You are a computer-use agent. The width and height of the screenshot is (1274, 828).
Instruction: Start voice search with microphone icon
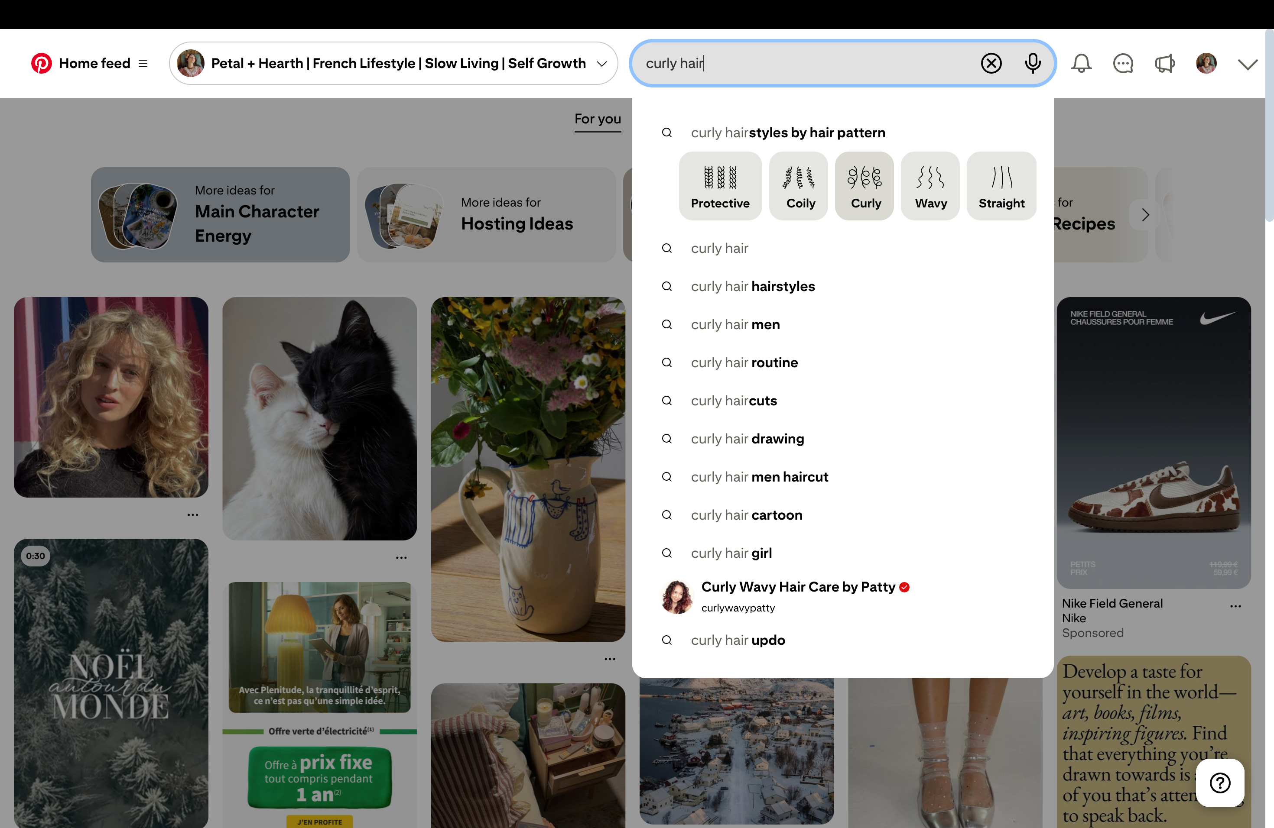click(x=1032, y=63)
